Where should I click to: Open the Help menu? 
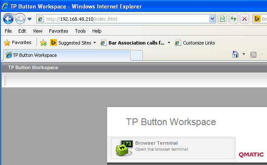(97, 31)
